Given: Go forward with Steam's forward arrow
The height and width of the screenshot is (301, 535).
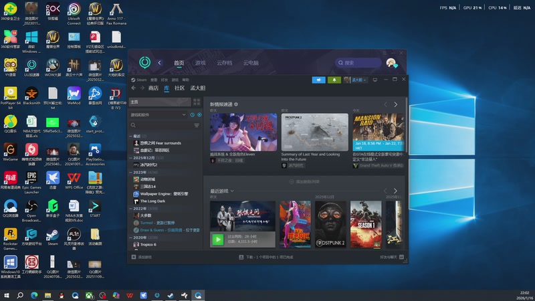Looking at the screenshot, I should 142,88.
